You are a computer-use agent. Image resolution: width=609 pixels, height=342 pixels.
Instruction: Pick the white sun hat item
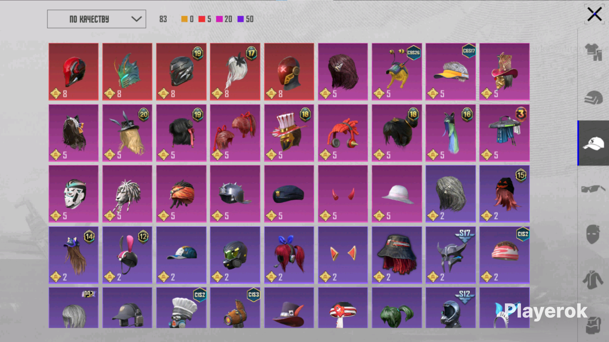click(x=397, y=194)
